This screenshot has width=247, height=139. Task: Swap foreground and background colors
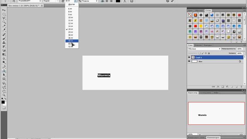coord(5,99)
